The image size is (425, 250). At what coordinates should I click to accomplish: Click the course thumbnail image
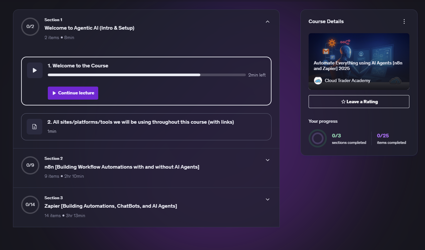pyautogui.click(x=359, y=62)
